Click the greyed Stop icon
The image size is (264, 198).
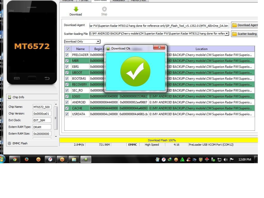click(104, 9)
